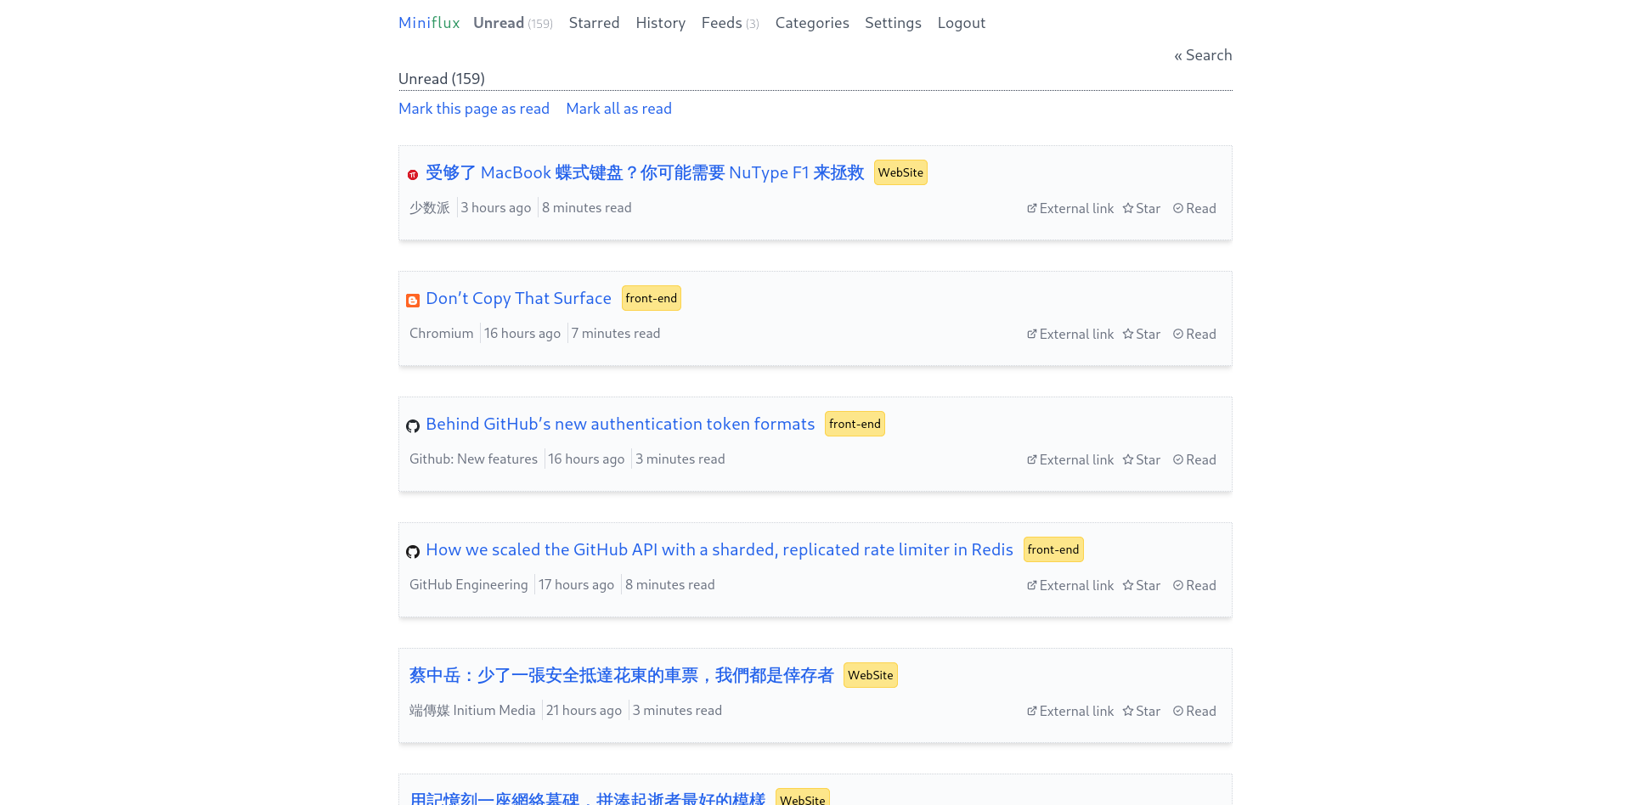Star the Don't Copy That Surface article
This screenshot has height=805, width=1631.
click(1141, 335)
